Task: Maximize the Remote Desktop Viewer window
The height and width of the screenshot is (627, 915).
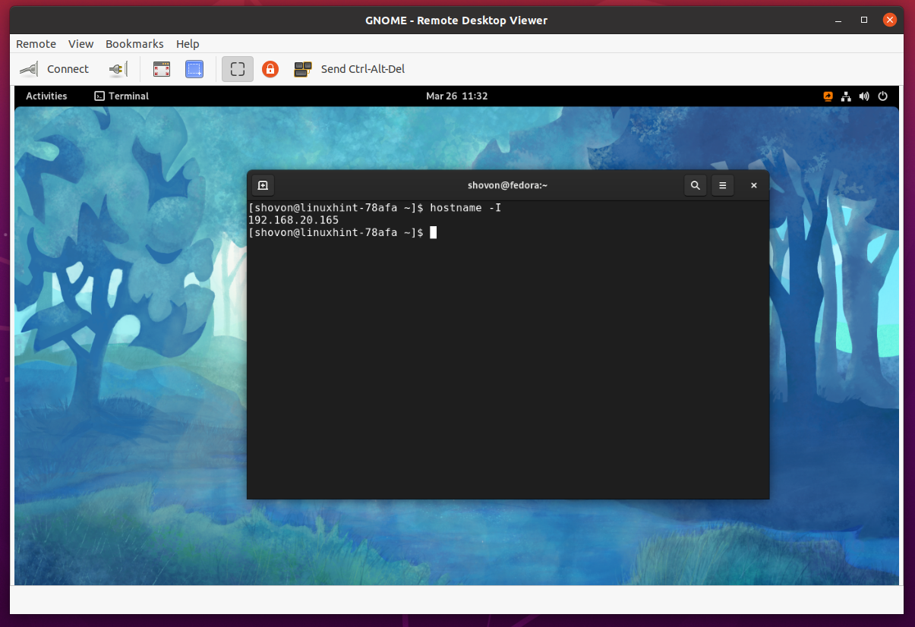Action: point(864,20)
